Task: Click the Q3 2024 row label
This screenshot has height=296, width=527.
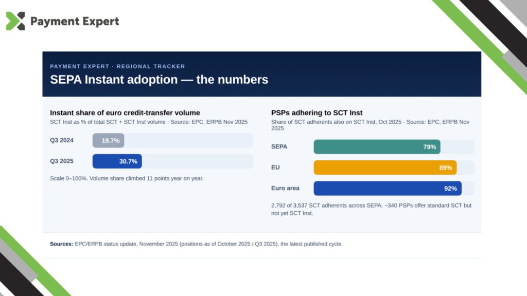Action: point(62,140)
